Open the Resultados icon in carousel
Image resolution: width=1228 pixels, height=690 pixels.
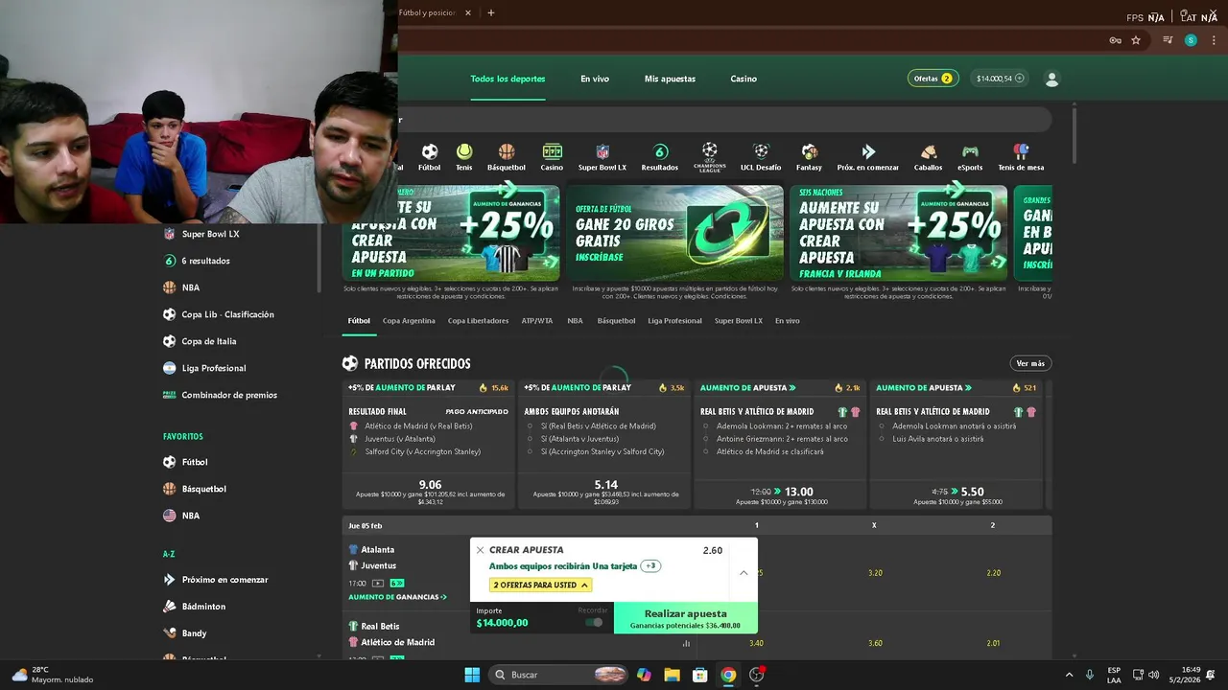click(x=660, y=151)
